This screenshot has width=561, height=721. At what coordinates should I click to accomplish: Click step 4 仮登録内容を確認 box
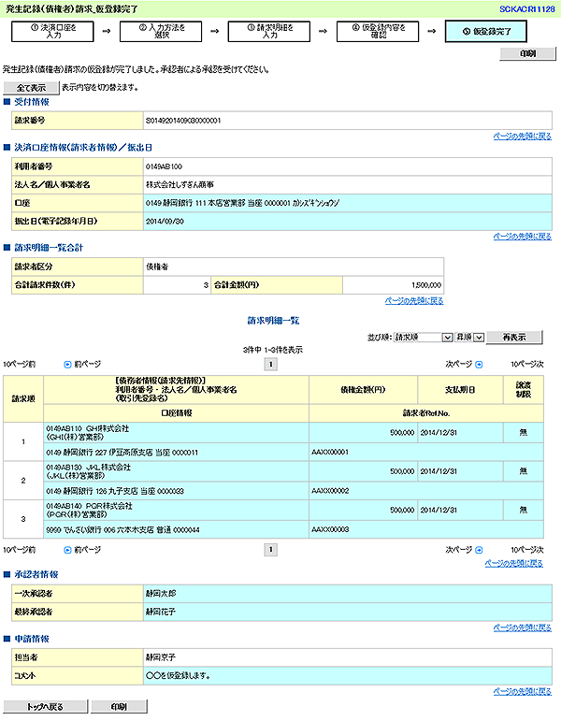378,31
